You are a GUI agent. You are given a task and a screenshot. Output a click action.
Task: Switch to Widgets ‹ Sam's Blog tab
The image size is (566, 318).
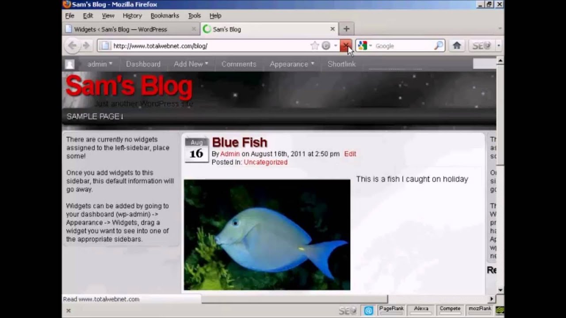coord(131,29)
